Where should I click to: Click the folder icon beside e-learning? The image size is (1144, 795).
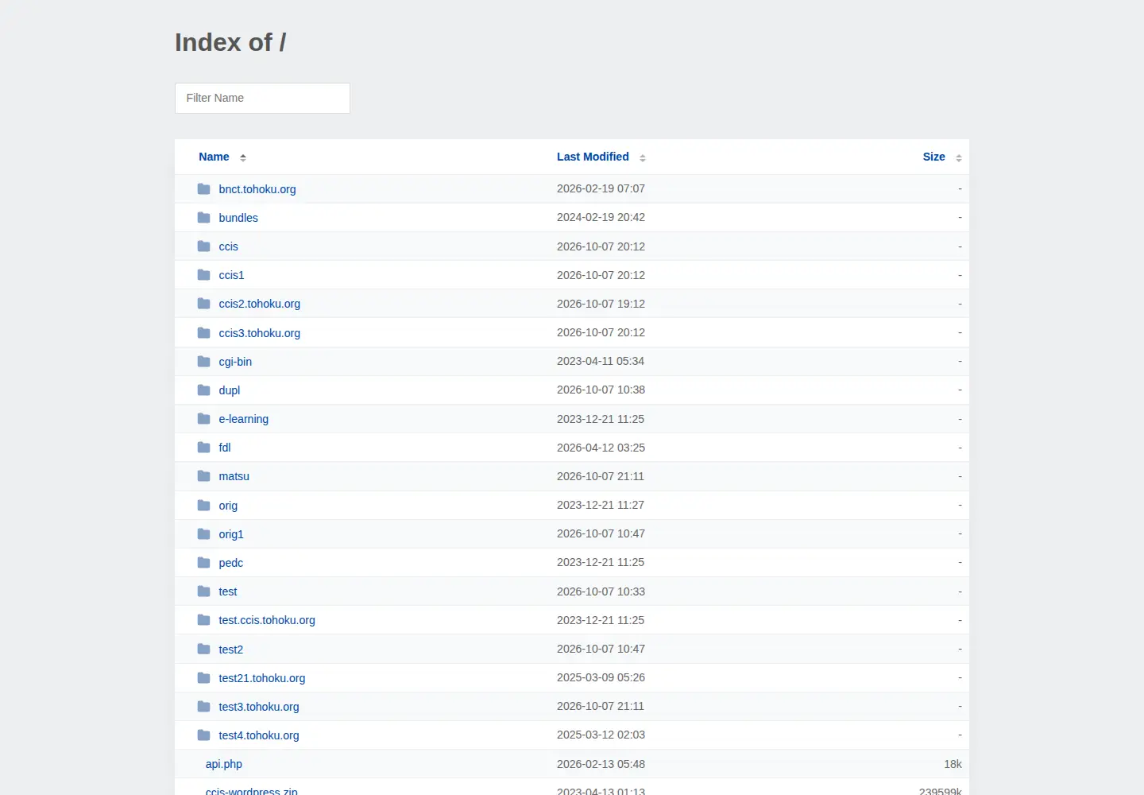click(204, 419)
